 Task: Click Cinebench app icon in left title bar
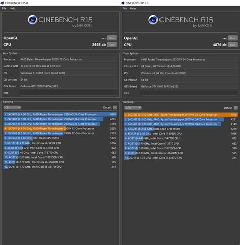(3, 3)
